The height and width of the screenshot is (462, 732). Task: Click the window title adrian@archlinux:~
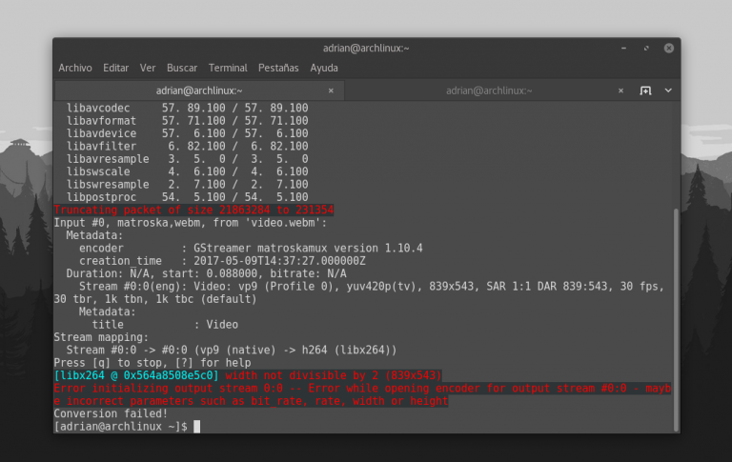366,48
